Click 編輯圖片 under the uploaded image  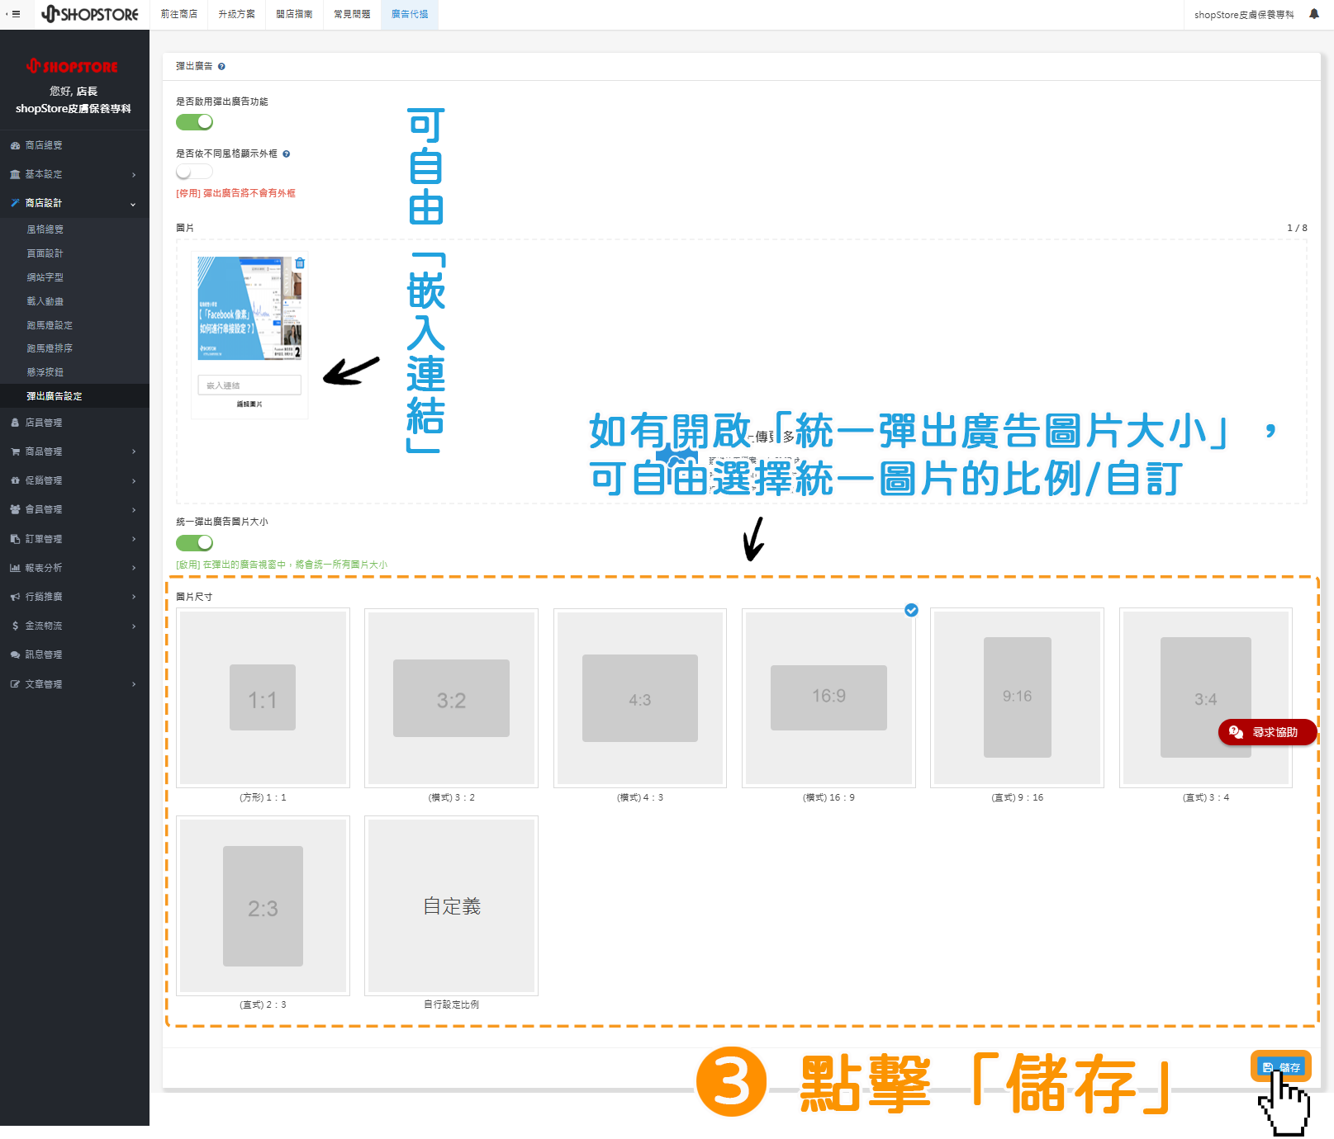pos(249,404)
